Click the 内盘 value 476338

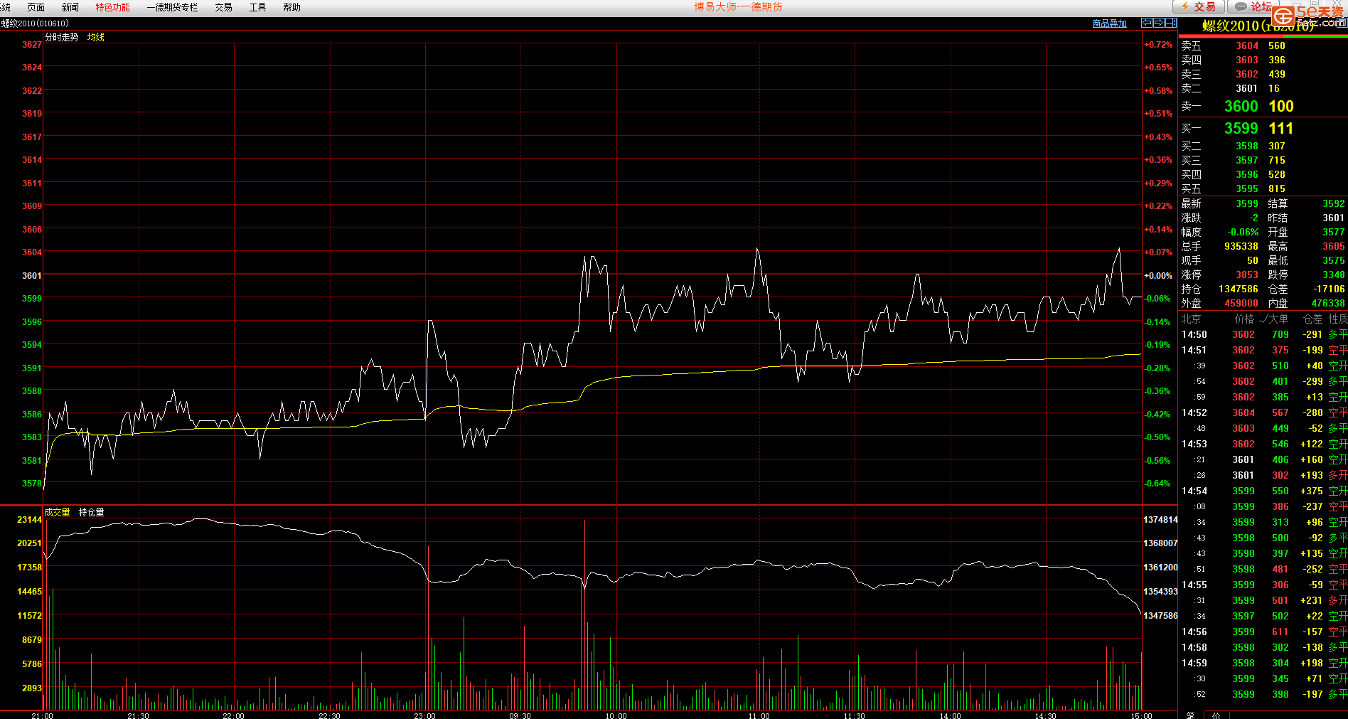(x=1328, y=303)
